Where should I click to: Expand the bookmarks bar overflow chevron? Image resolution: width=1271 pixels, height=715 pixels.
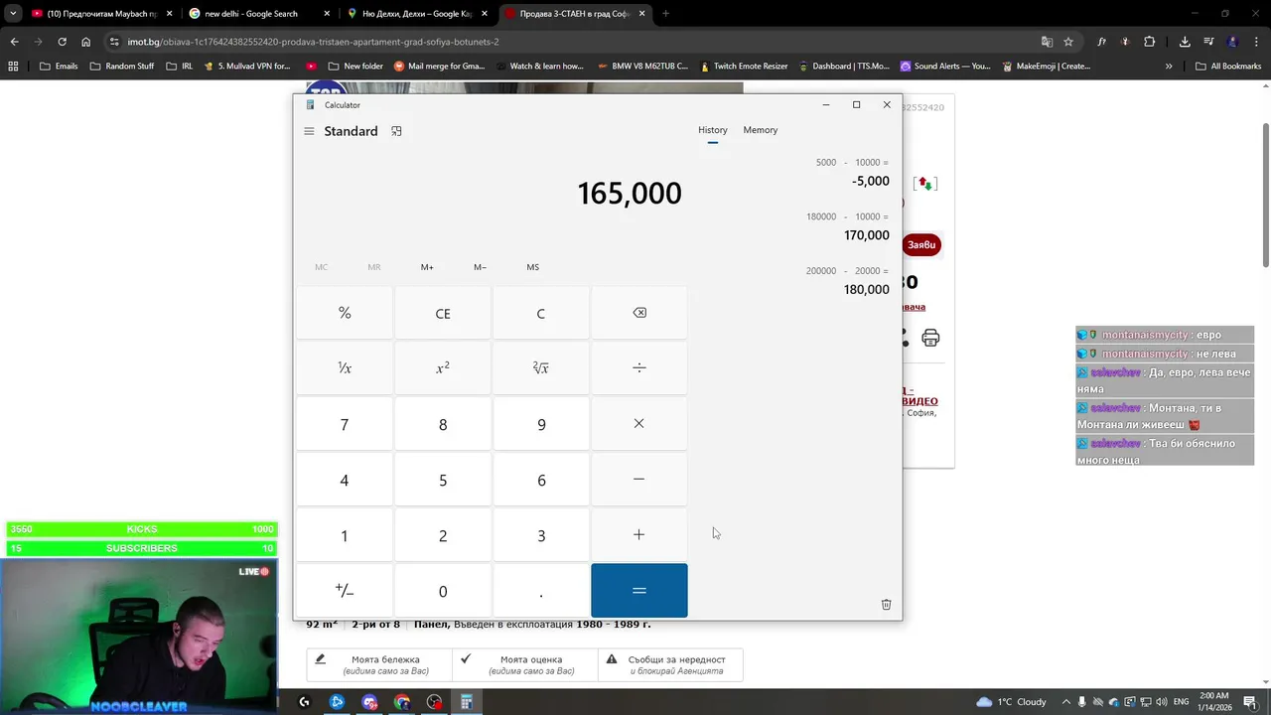tap(1169, 67)
